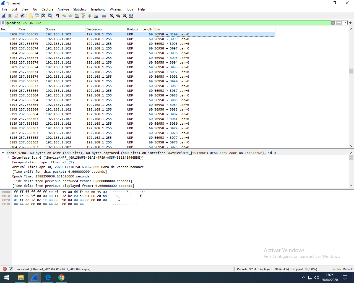Toggle packet colorization rules
The image size is (354, 283).
pyautogui.click(x=104, y=16)
